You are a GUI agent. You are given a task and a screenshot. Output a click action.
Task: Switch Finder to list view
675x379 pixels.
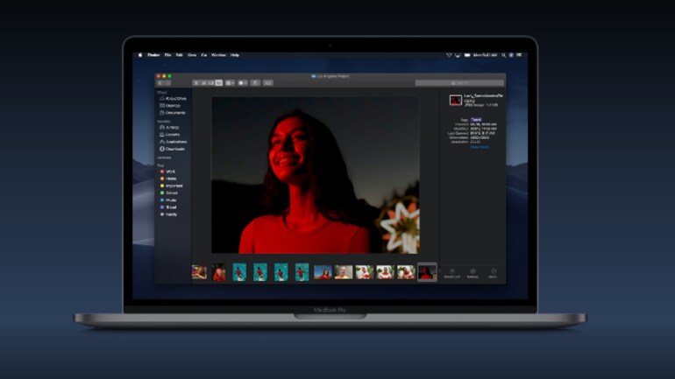[x=204, y=83]
